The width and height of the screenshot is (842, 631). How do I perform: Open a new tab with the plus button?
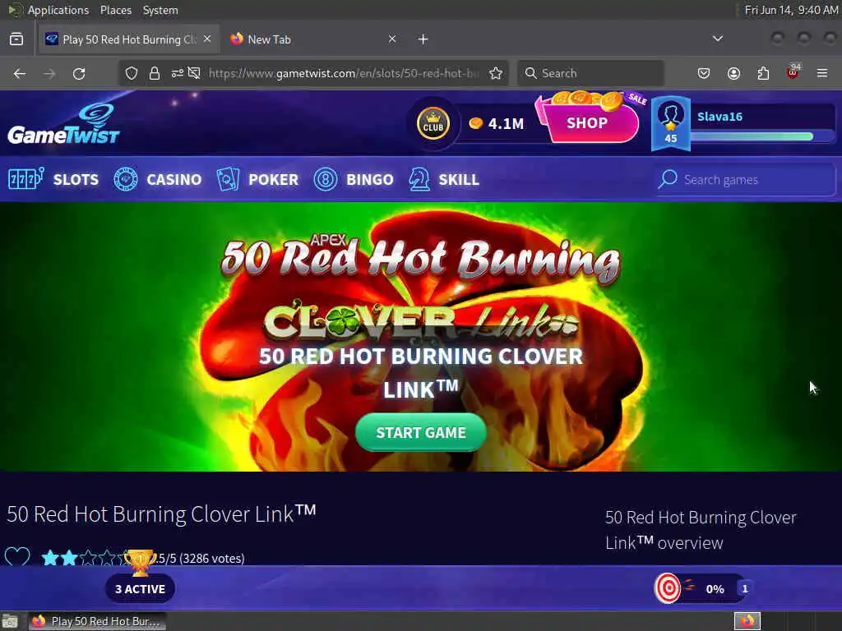[x=423, y=39]
